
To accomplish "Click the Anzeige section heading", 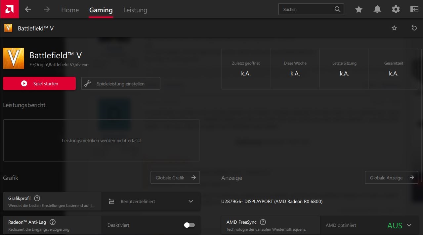I will [232, 178].
